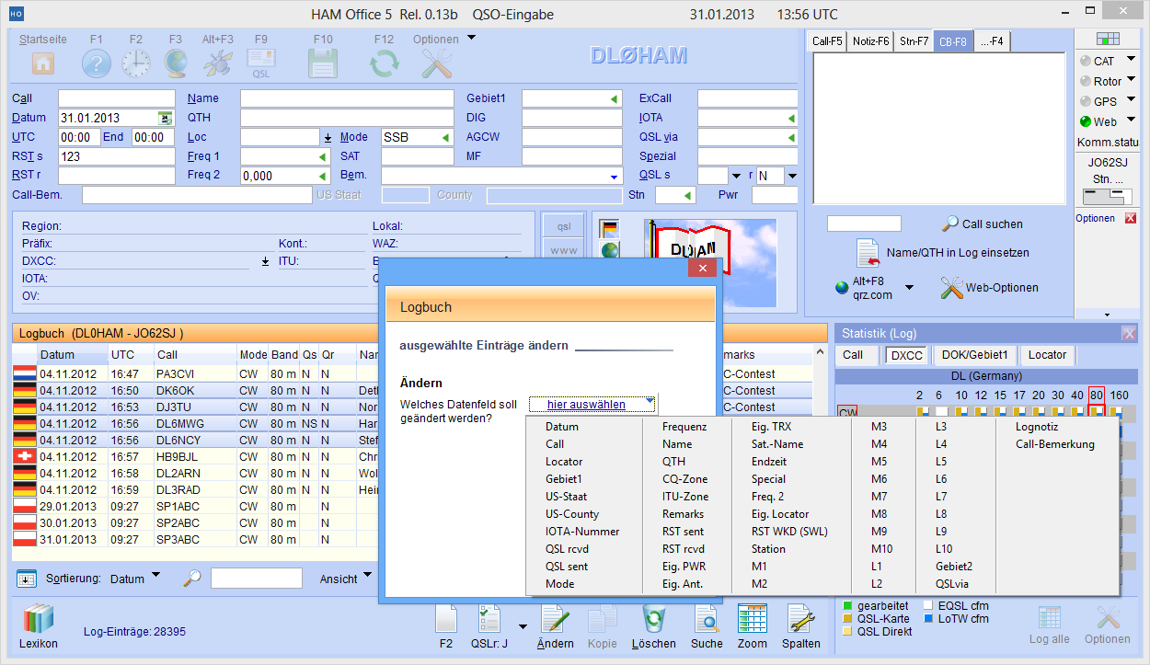Open Web-Optionen tools icon

[x=951, y=287]
